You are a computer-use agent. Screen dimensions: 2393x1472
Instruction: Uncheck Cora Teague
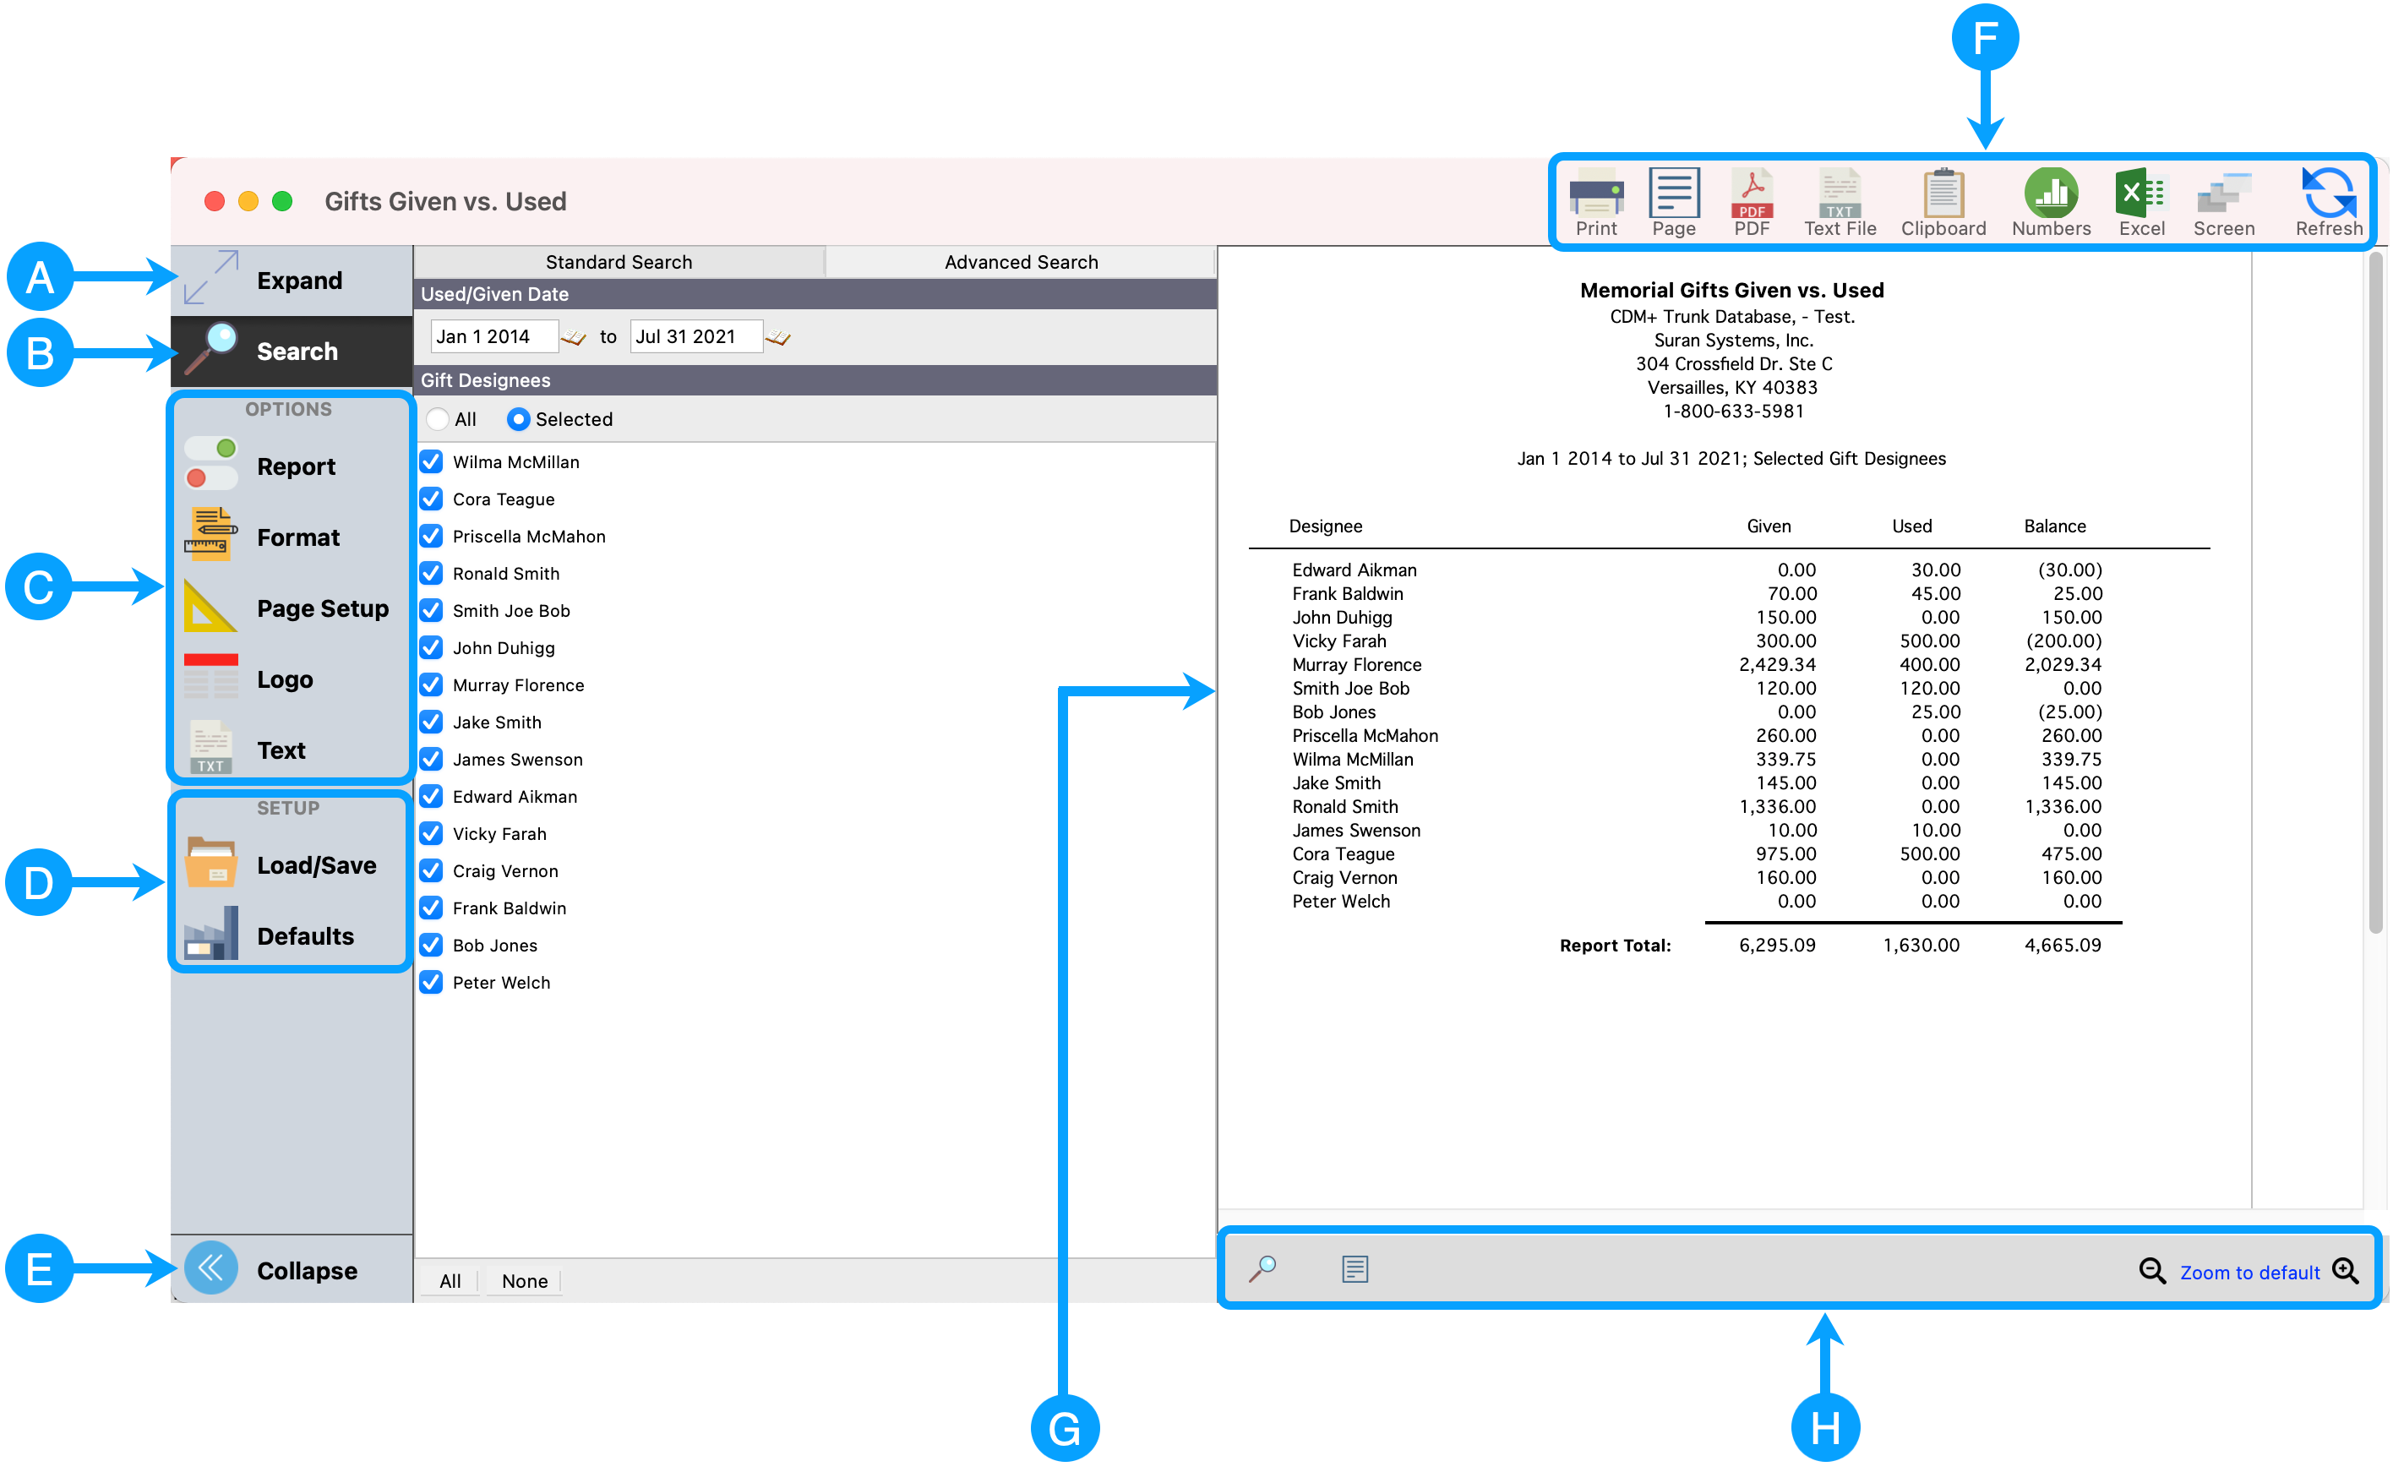point(431,499)
